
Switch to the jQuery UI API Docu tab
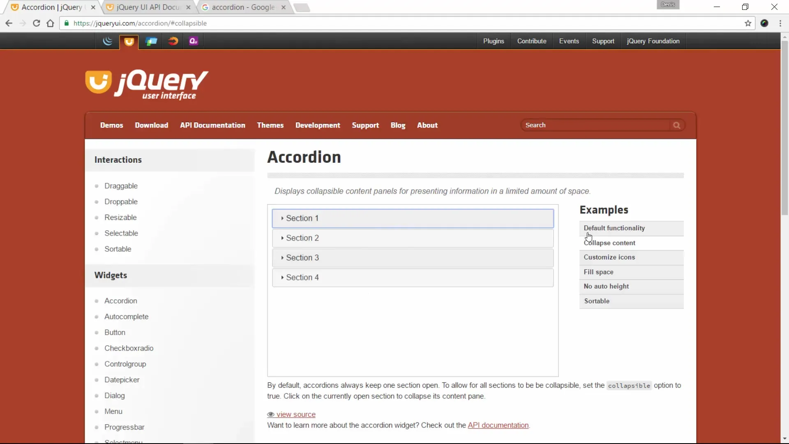tap(148, 7)
